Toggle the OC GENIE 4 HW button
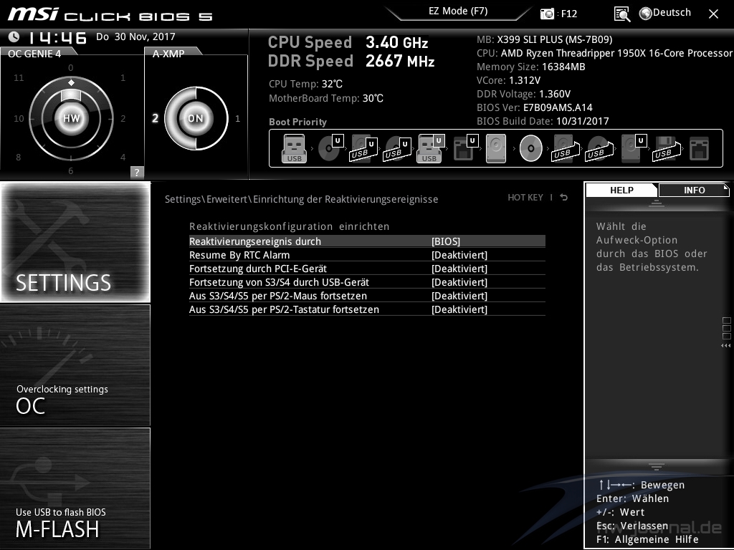This screenshot has height=550, width=734. point(71,118)
